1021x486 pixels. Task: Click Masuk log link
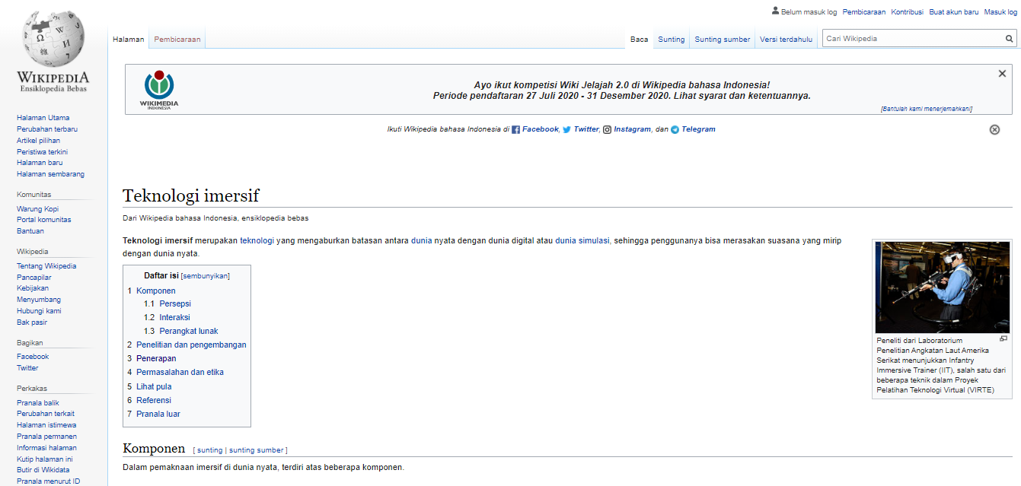click(1000, 12)
